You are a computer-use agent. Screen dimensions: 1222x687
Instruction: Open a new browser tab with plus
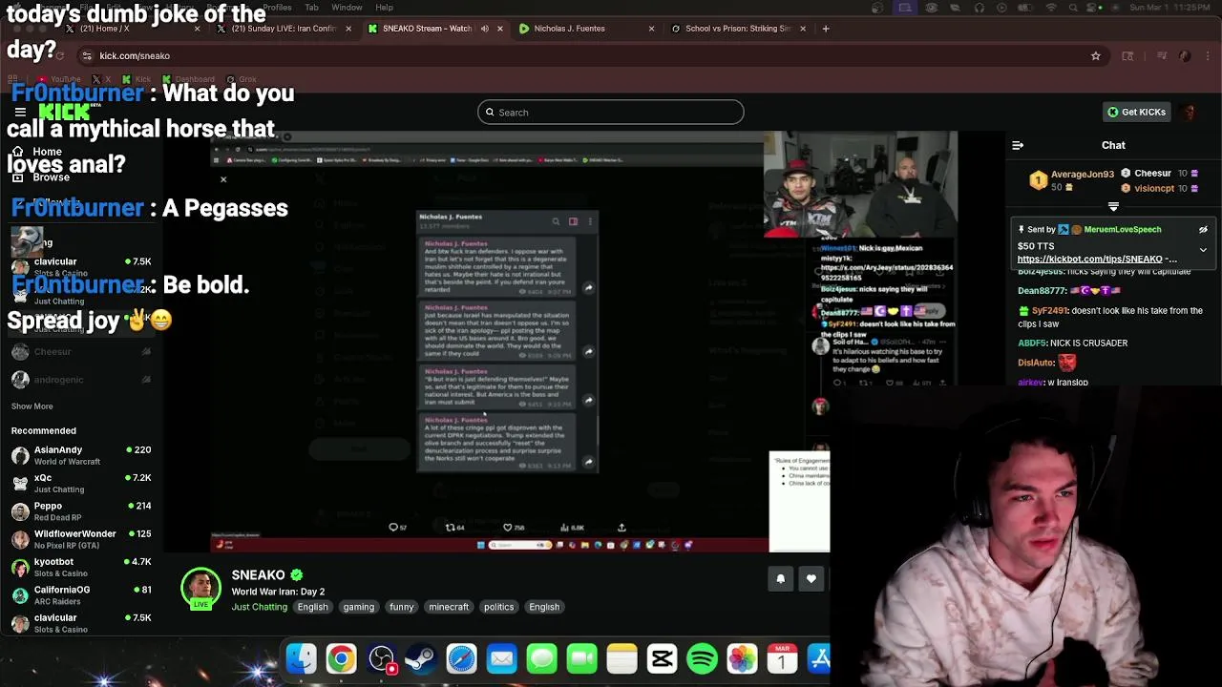(826, 29)
